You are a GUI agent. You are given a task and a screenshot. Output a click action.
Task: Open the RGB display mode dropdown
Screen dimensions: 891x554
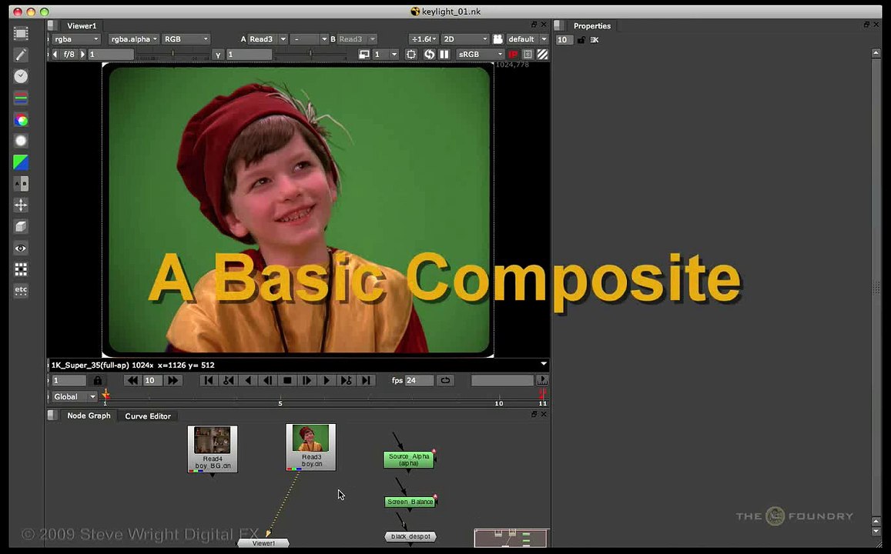[186, 39]
